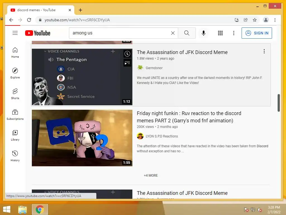
Task: Close the discord memes tab
Action: tap(70, 10)
